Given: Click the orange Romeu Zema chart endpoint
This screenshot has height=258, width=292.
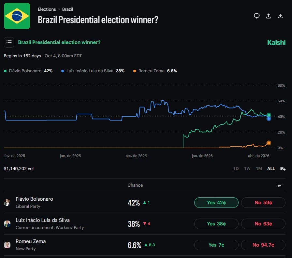Looking at the screenshot, I should coord(269,143).
